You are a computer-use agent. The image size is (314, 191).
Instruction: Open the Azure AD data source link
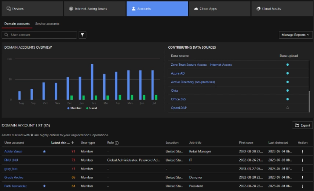pyautogui.click(x=178, y=73)
